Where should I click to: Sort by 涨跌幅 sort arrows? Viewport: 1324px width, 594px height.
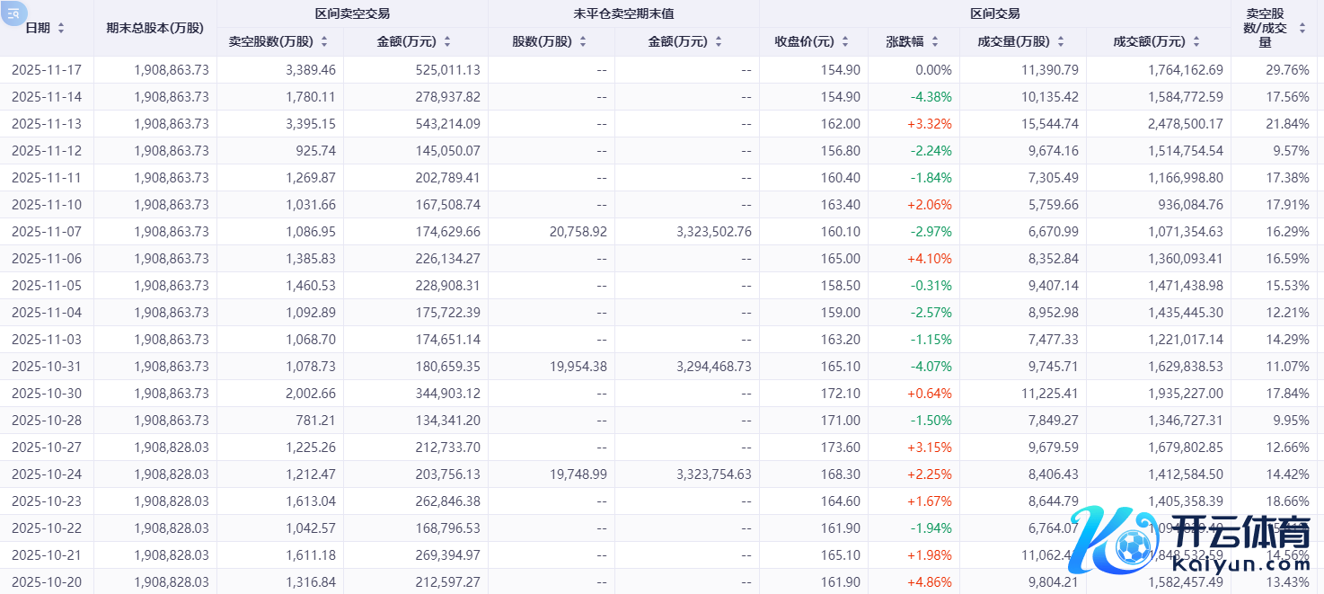pyautogui.click(x=934, y=42)
